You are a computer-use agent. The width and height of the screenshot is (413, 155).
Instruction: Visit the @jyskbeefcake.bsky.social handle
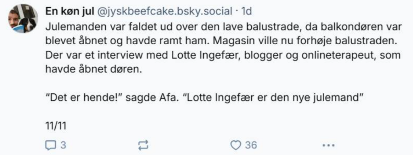(165, 11)
